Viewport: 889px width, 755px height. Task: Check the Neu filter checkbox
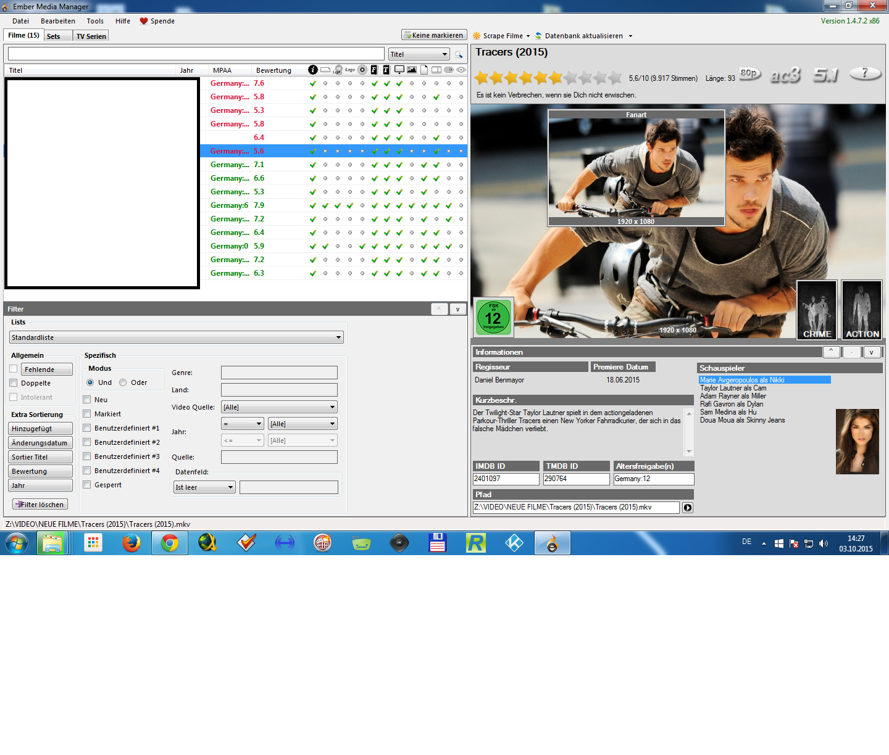point(87,399)
